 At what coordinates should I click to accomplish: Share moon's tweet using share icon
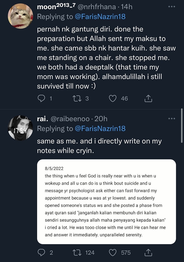point(148,99)
